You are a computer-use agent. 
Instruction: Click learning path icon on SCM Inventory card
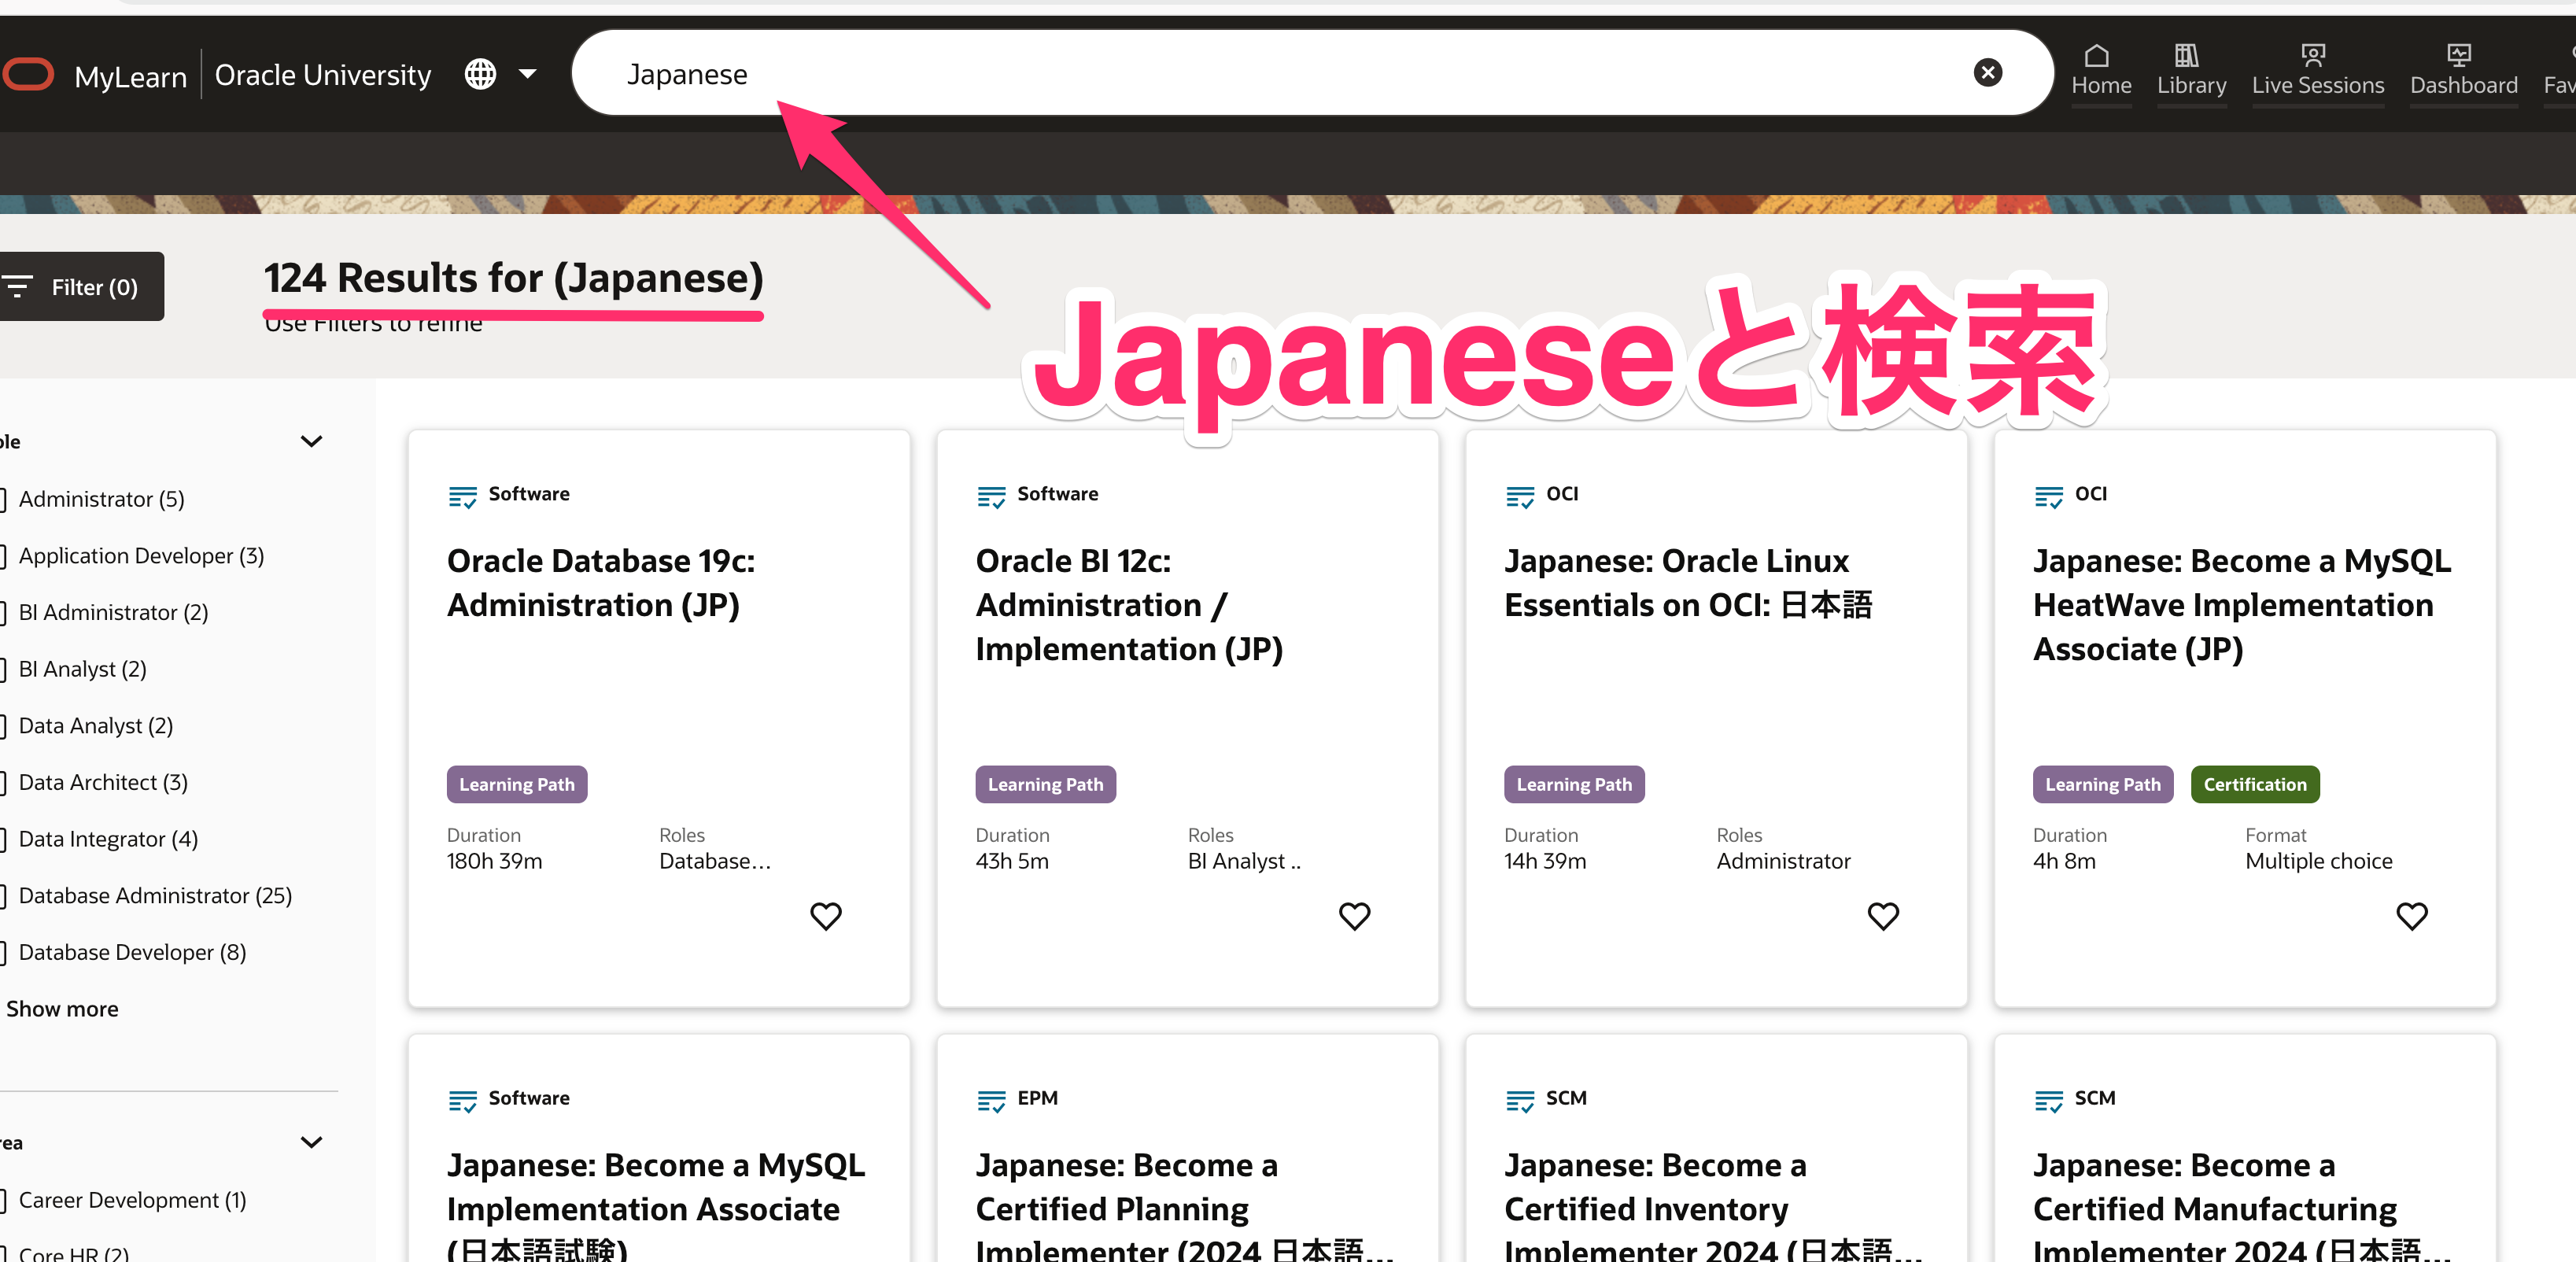(x=1520, y=1101)
